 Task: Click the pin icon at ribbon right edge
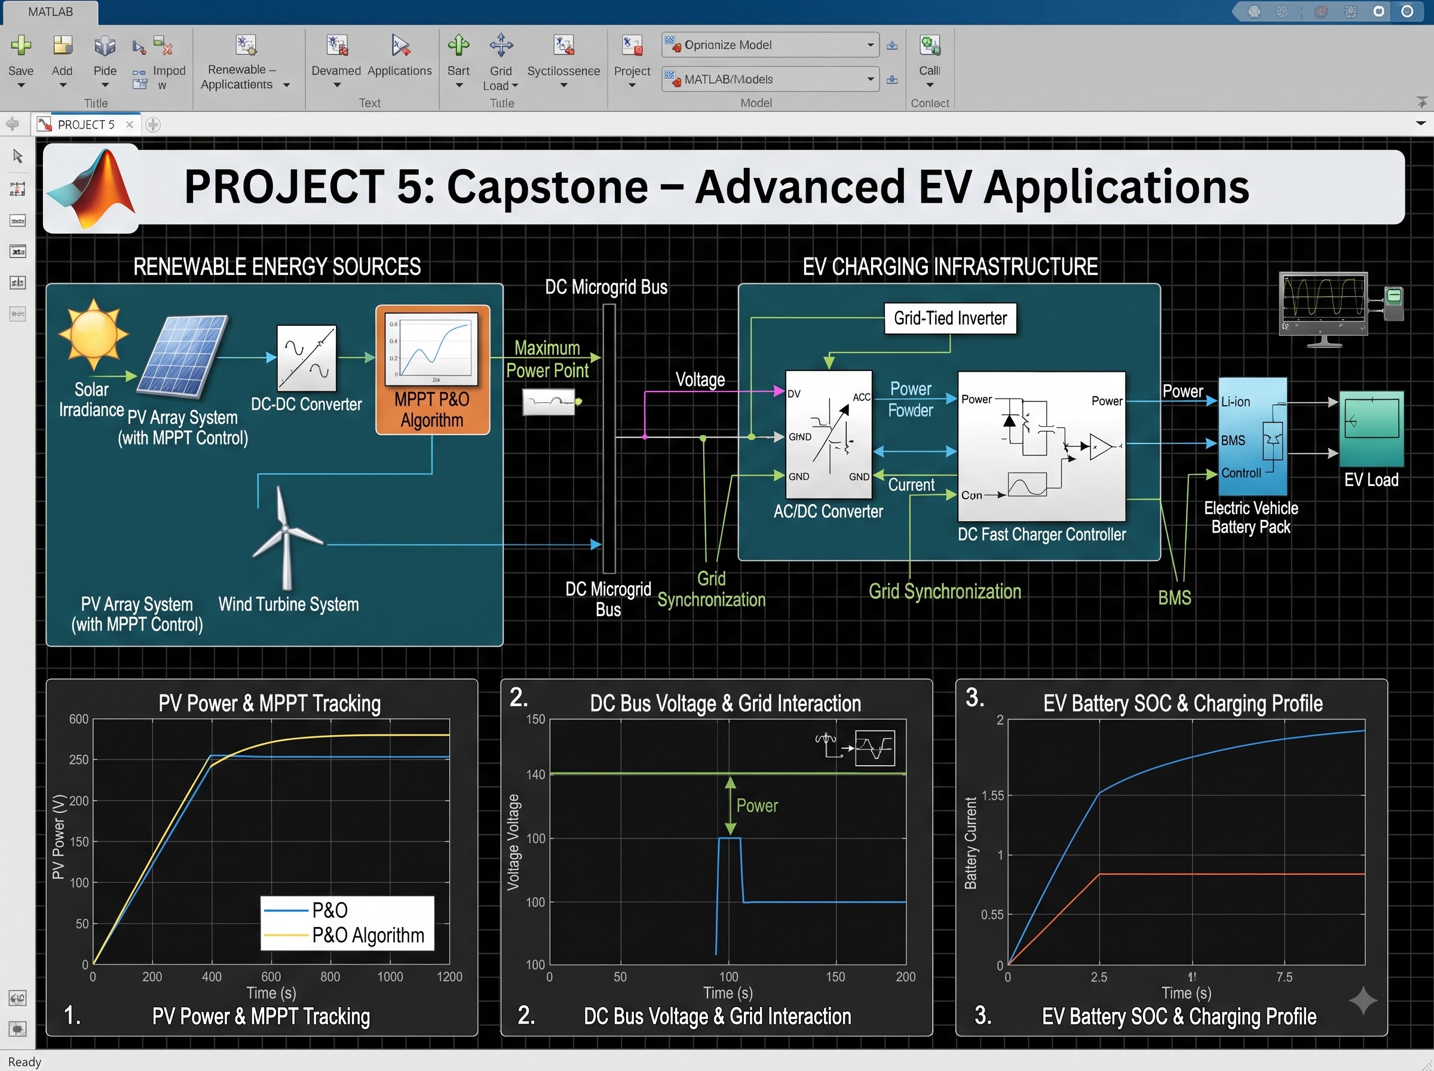[1421, 102]
